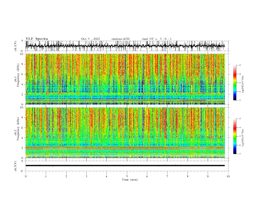Click the "-3" label on the upper colorbar
The height and width of the screenshot is (198, 257).
(x=239, y=65)
